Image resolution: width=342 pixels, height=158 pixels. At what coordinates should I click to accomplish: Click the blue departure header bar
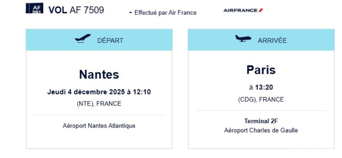pyautogui.click(x=99, y=40)
